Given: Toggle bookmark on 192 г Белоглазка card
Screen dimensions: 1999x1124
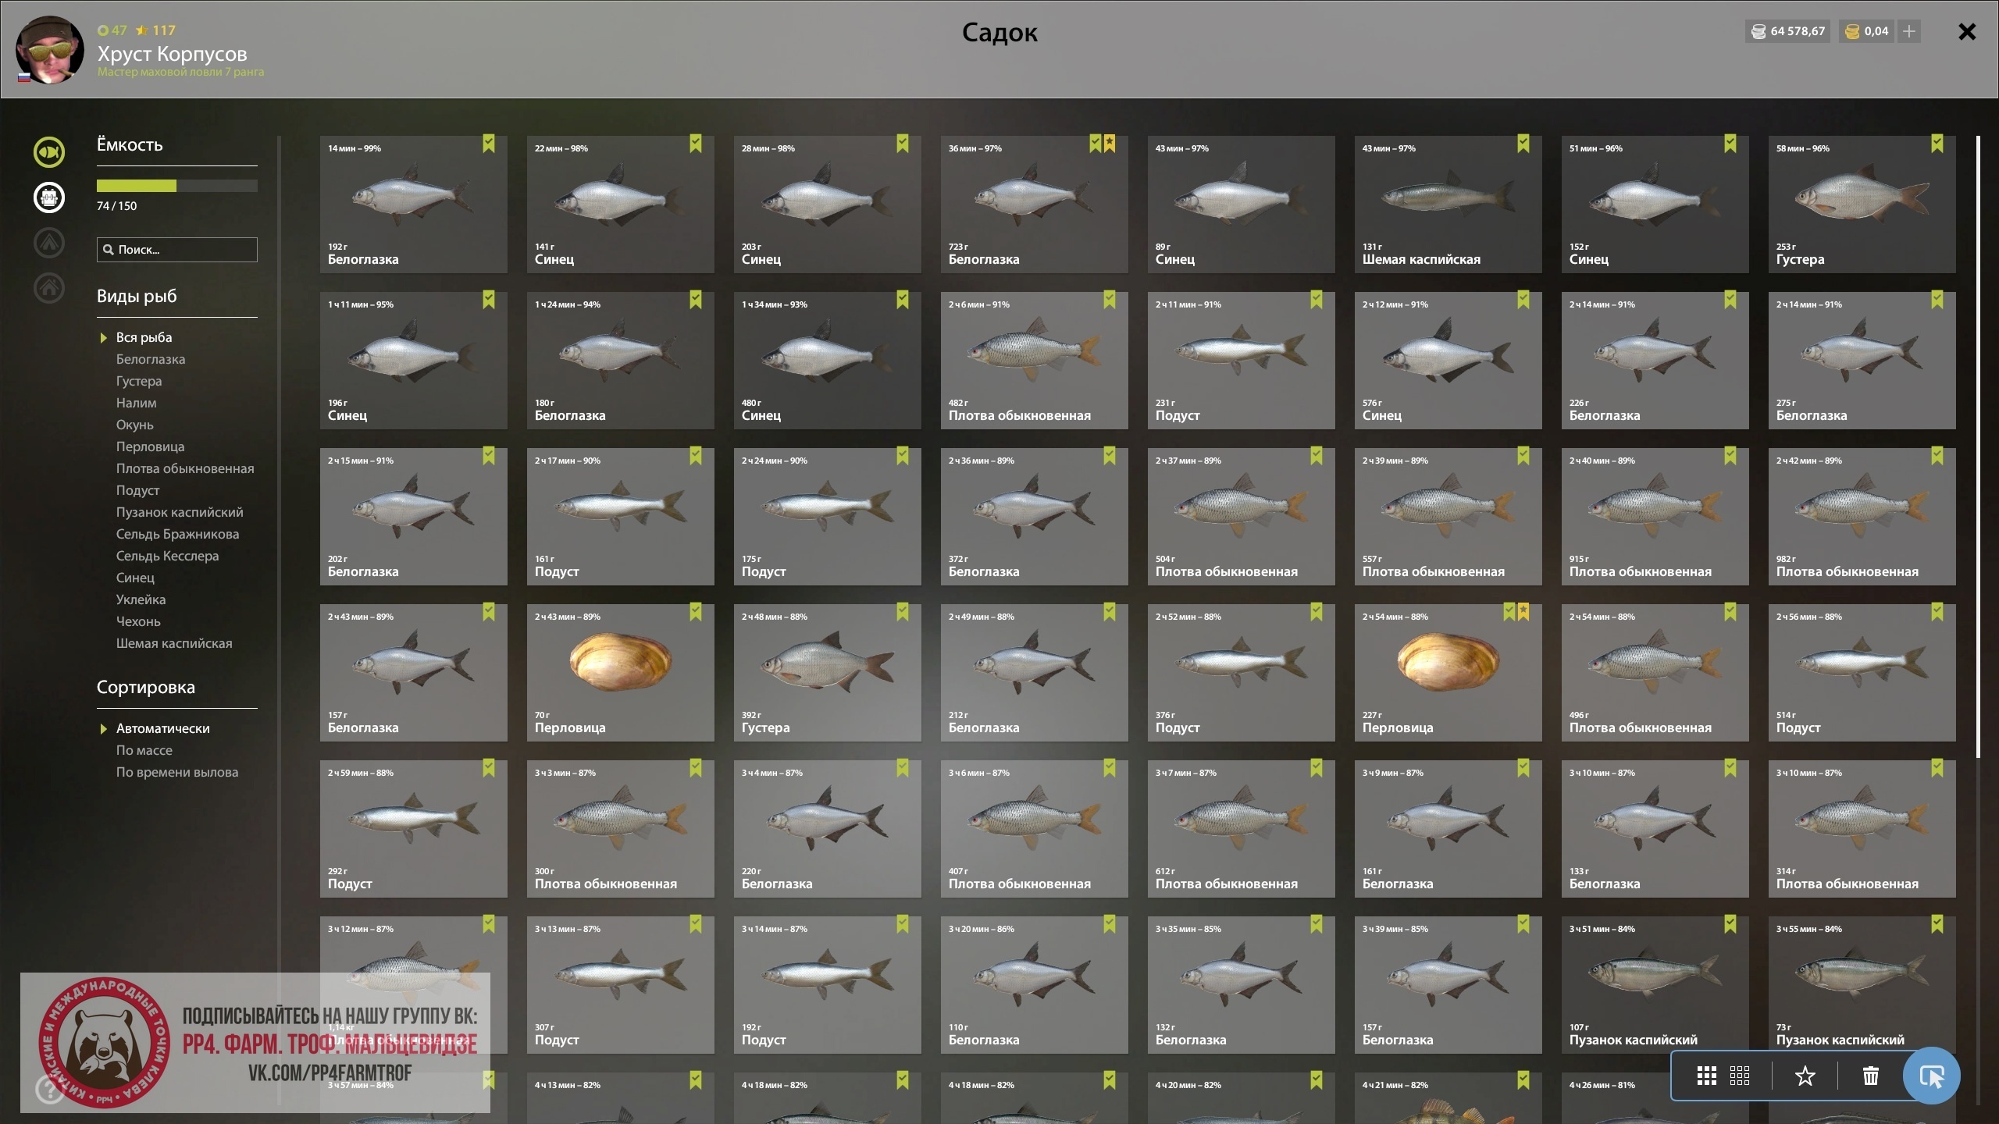Looking at the screenshot, I should [489, 144].
